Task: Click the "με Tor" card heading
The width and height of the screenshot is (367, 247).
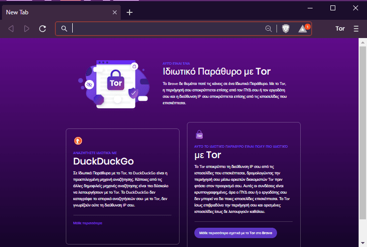Action: click(208, 155)
